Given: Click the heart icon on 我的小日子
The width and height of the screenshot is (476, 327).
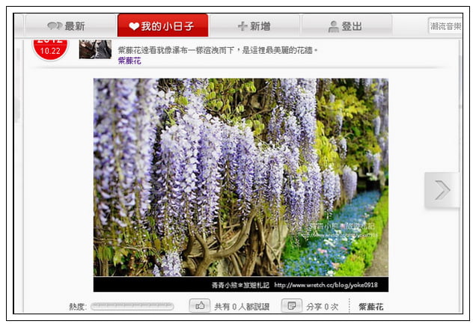Looking at the screenshot, I should coord(134,26).
